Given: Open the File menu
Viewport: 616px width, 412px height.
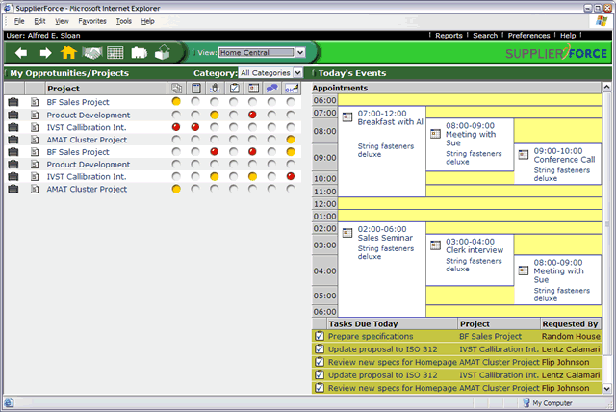Looking at the screenshot, I should [19, 21].
